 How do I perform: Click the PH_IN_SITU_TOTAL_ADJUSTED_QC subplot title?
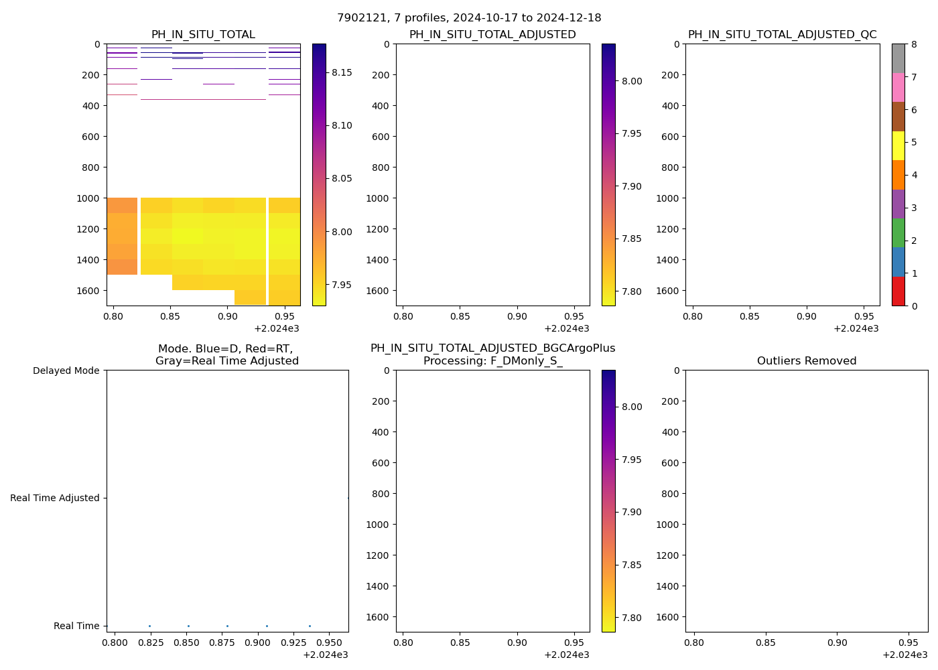tap(782, 35)
